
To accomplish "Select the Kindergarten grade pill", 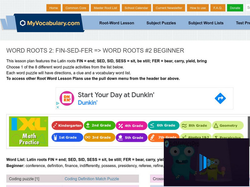I will (x=67, y=126).
